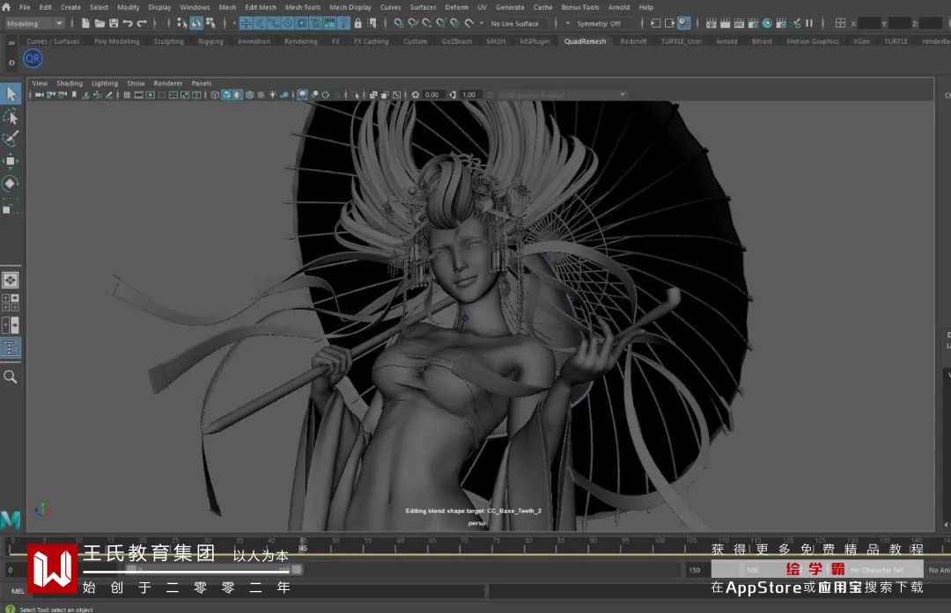951x613 pixels.
Task: Toggle the Outliner panel layout button
Action: [11, 348]
